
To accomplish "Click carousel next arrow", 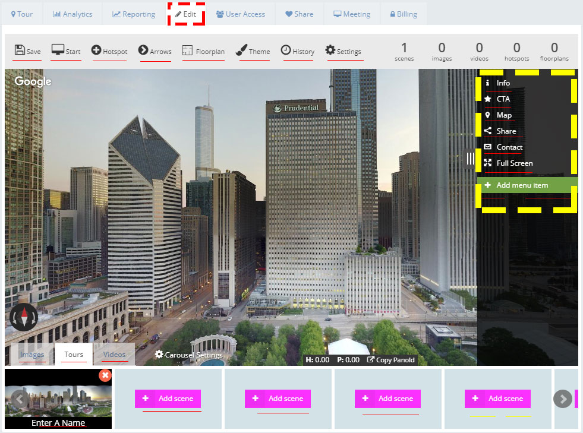I will pyautogui.click(x=563, y=399).
